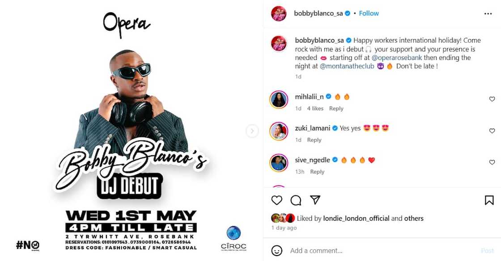
Task: Open the @montanatheclub mention link
Action: [347, 66]
